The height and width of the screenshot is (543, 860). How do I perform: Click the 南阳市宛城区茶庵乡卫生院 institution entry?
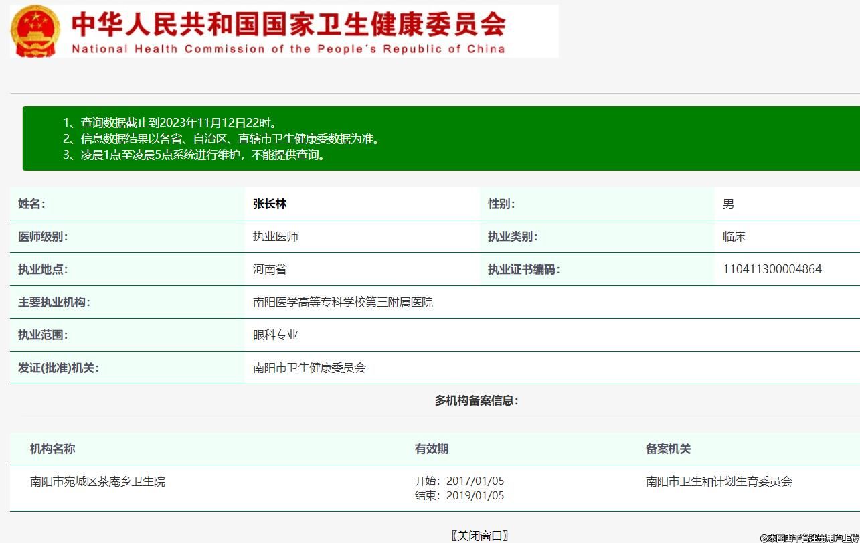98,481
